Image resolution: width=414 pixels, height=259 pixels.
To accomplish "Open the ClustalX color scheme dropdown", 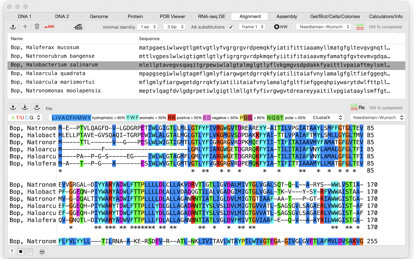I will [327, 117].
